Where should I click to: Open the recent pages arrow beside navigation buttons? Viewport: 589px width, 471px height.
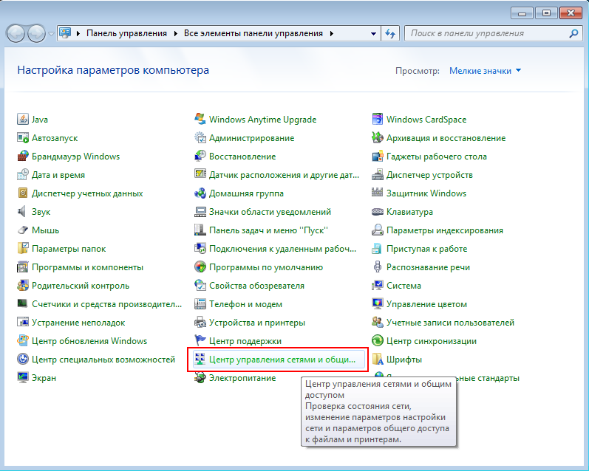point(52,34)
